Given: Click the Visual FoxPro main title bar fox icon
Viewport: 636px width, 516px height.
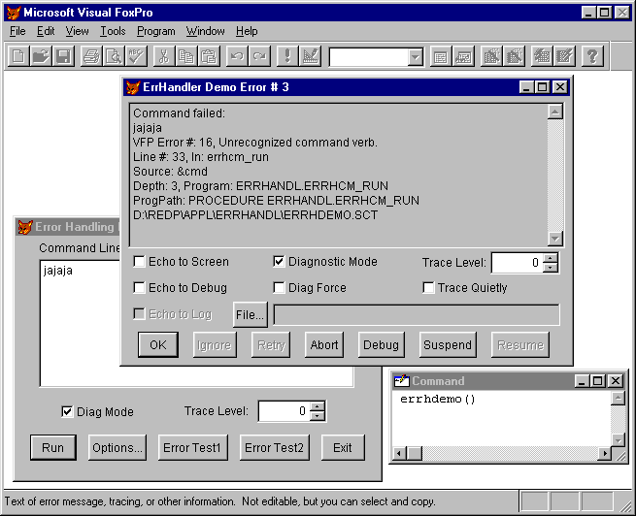Looking at the screenshot, I should (14, 13).
